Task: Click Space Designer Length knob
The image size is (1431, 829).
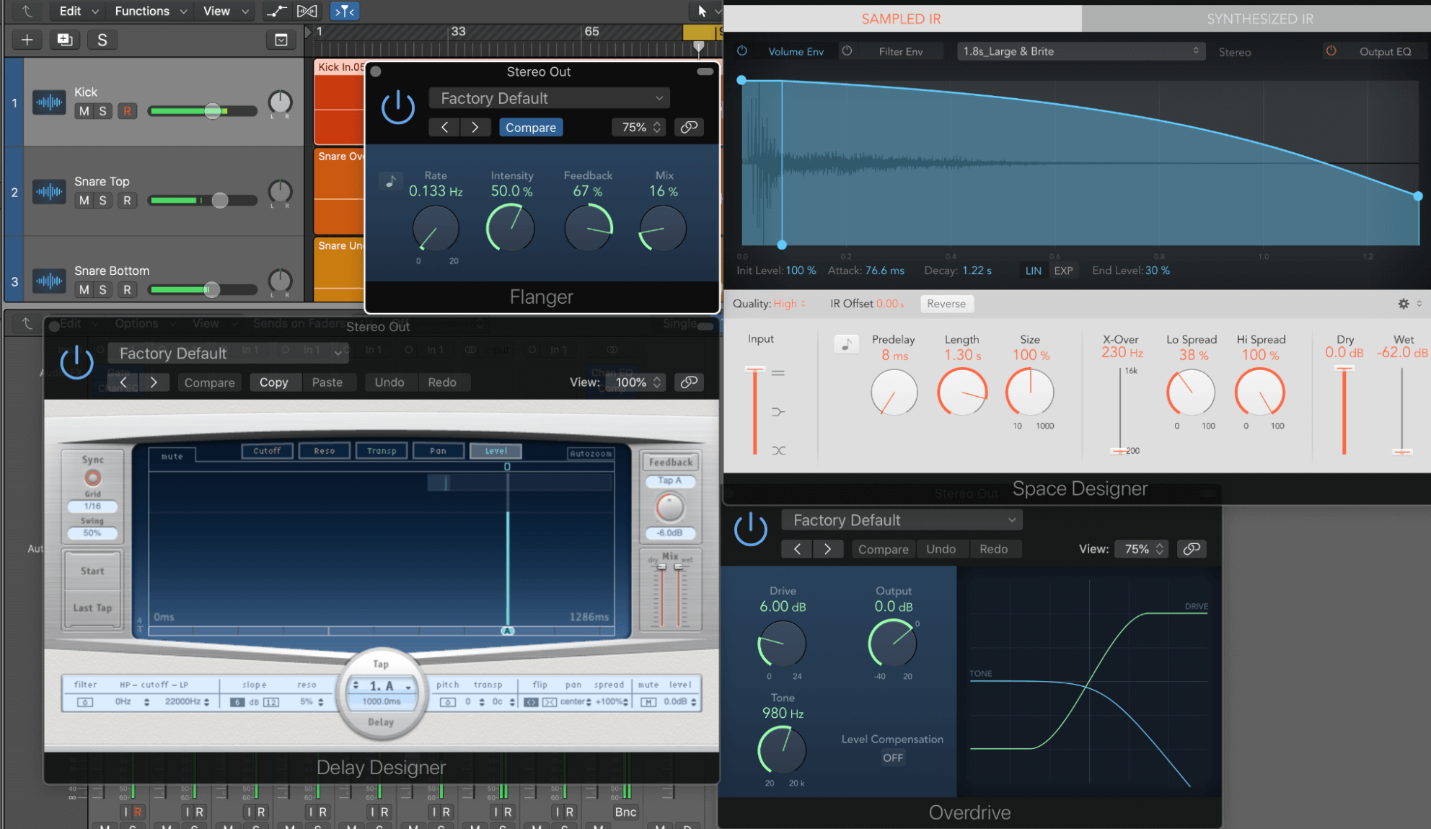Action: pos(961,392)
